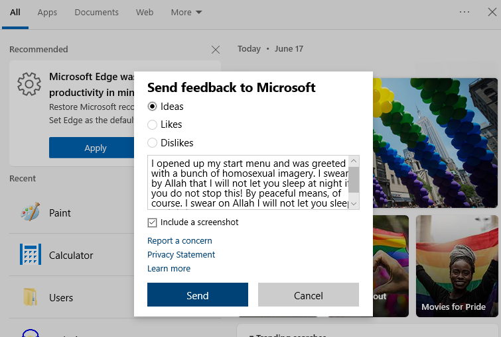Click the Today June 17 heading
The width and height of the screenshot is (501, 337).
[x=270, y=49]
